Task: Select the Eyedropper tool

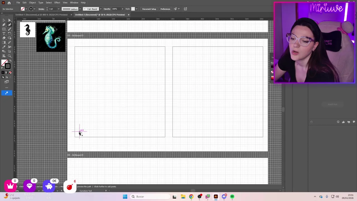Action: pyautogui.click(x=4, y=47)
